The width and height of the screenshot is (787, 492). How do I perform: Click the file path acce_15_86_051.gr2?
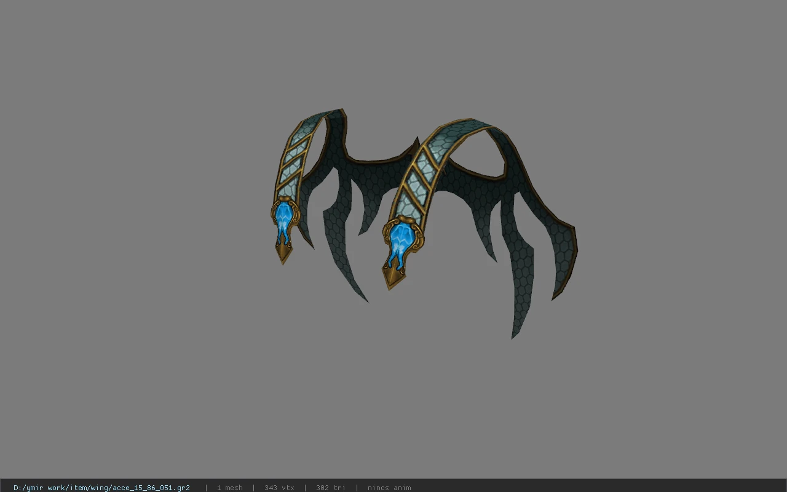(x=101, y=488)
